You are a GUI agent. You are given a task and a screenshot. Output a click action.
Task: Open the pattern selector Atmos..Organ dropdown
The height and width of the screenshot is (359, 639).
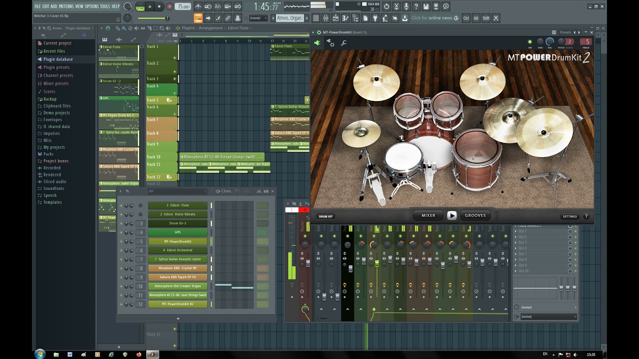(x=290, y=18)
